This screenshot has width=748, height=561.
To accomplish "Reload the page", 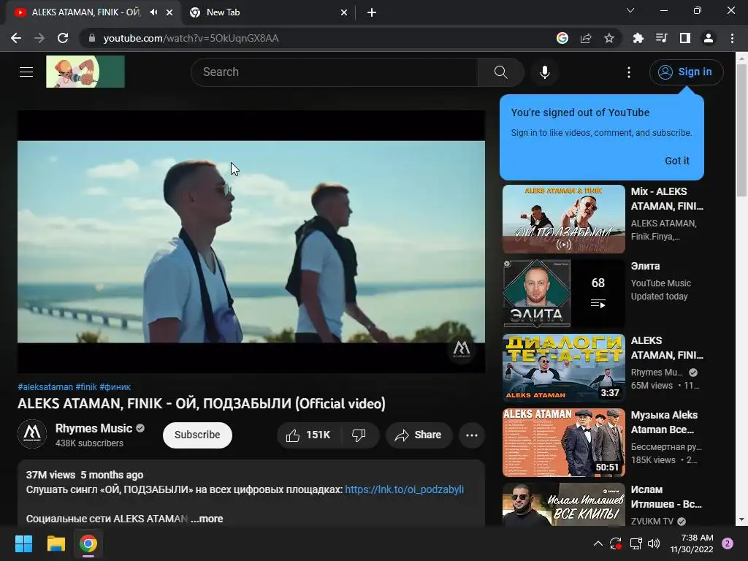I will (63, 38).
